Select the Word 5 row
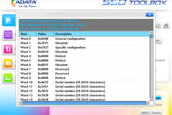The height and width of the screenshot is (115, 172). coord(84,60)
